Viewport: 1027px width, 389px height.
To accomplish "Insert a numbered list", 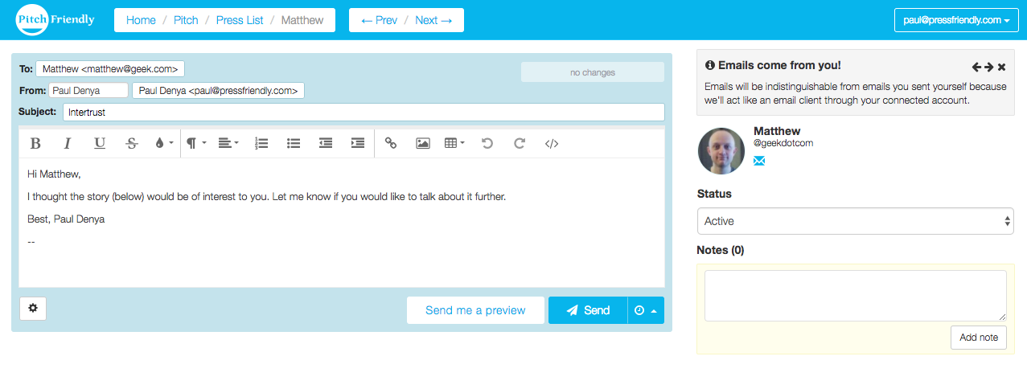I will (x=261, y=143).
